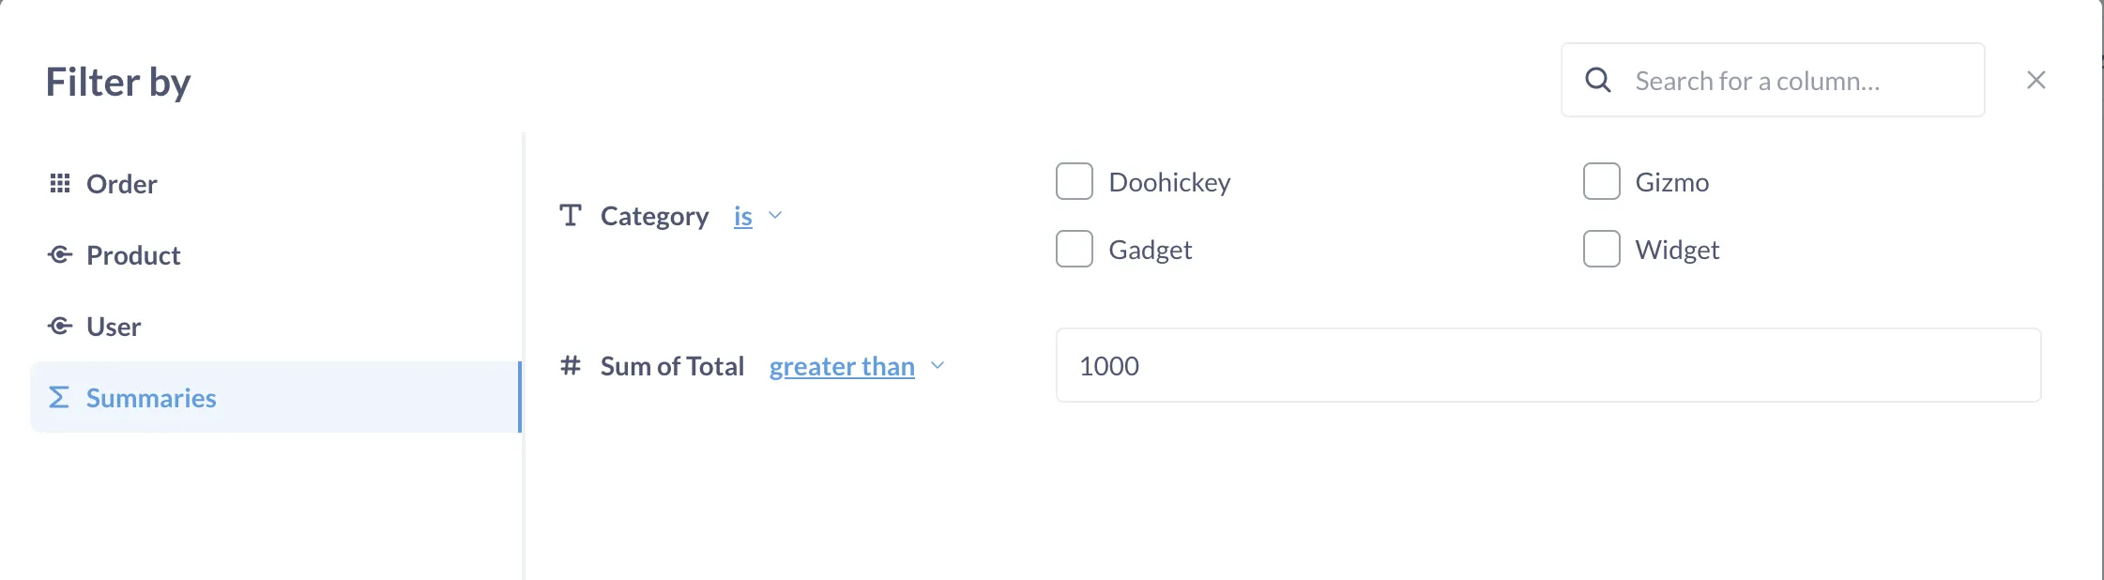Click the foreign key icon beside Product
The image size is (2104, 580).
[60, 255]
